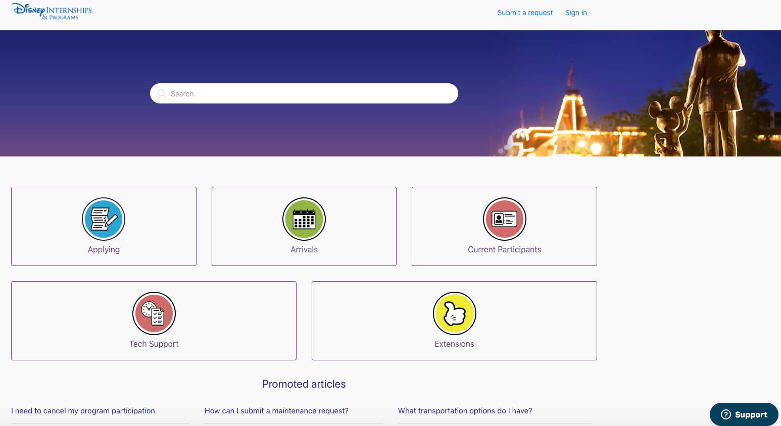Viewport: 781px width, 426px height.
Task: Open the maintenance request article
Action: click(276, 410)
